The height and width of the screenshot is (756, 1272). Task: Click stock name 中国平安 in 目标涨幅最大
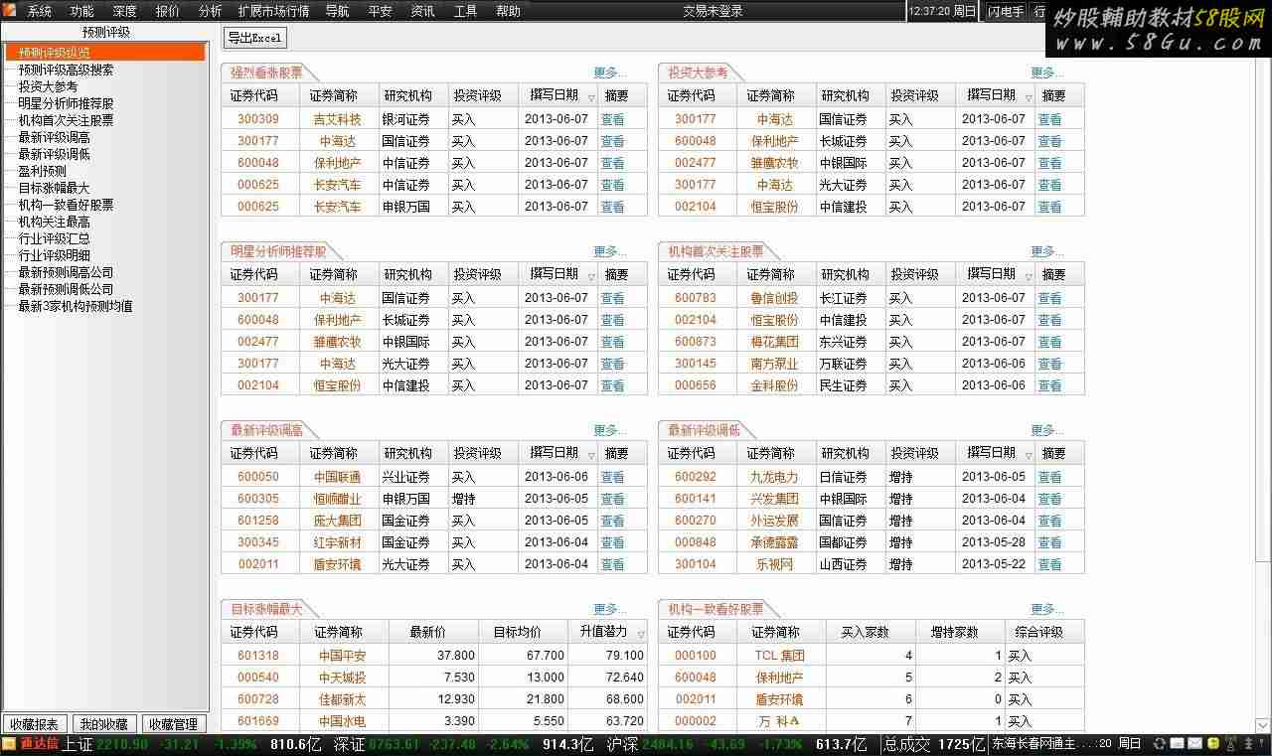343,656
